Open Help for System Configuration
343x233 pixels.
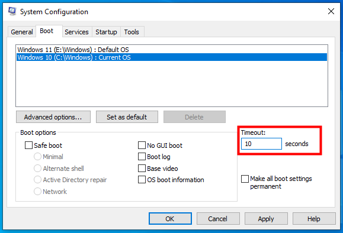tap(314, 219)
